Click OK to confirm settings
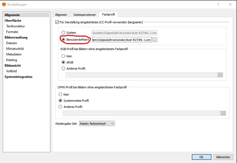The image size is (237, 163). click(201, 157)
